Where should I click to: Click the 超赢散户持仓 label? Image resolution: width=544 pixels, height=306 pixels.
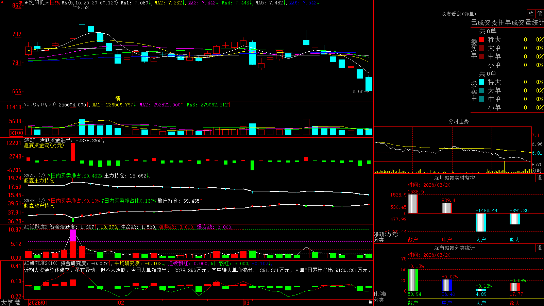(39, 206)
